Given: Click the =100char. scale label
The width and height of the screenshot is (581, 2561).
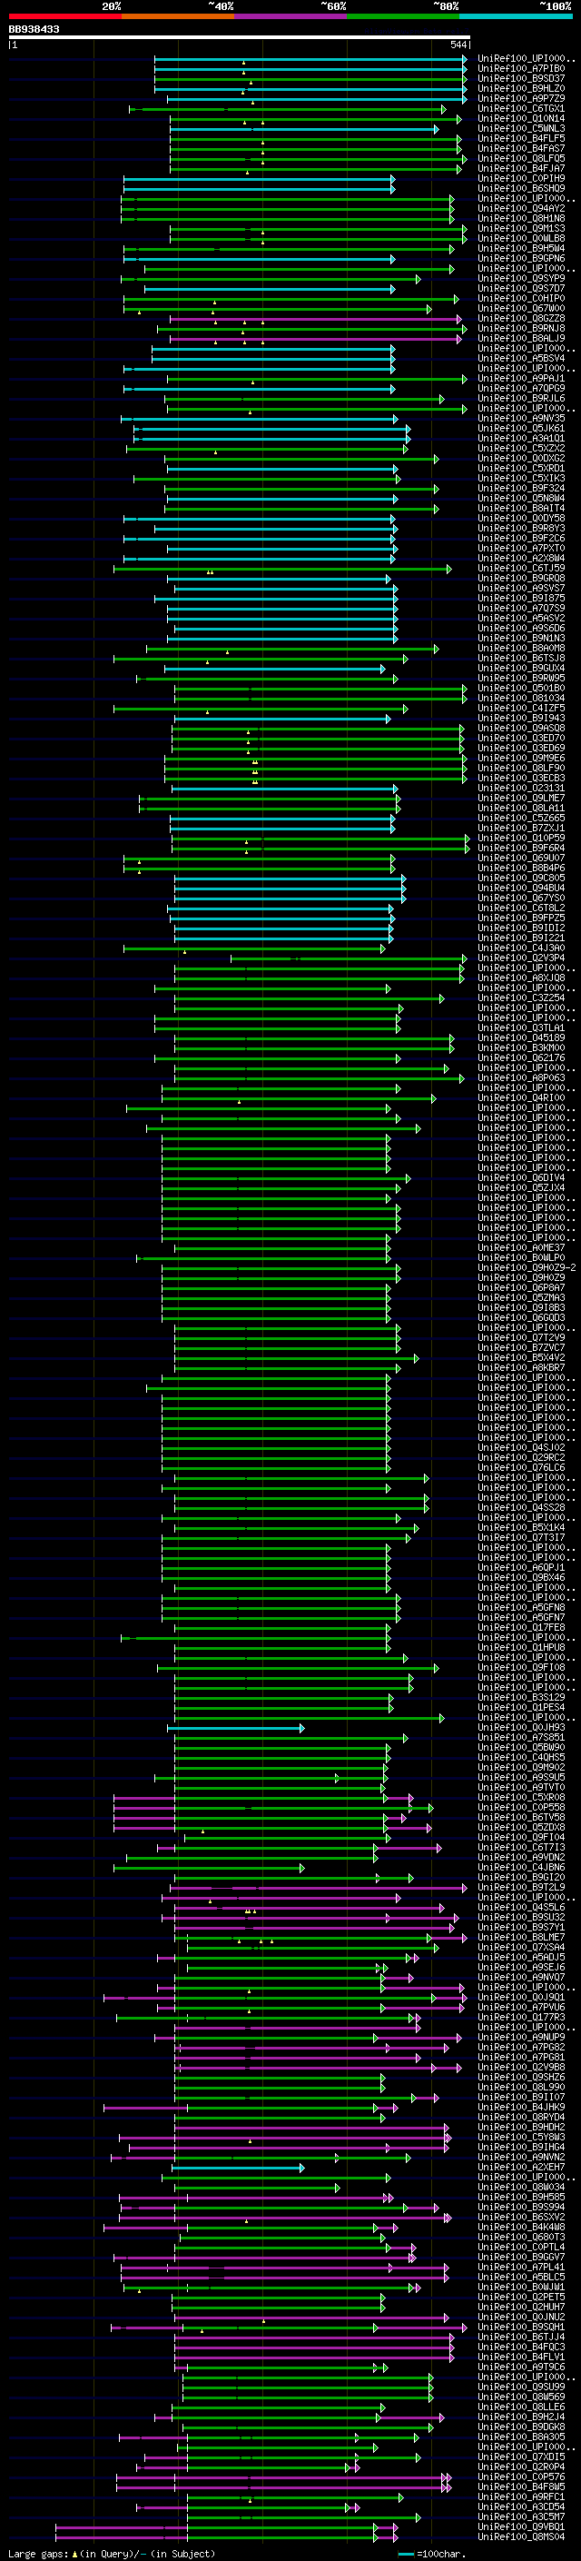Looking at the screenshot, I should [442, 2553].
